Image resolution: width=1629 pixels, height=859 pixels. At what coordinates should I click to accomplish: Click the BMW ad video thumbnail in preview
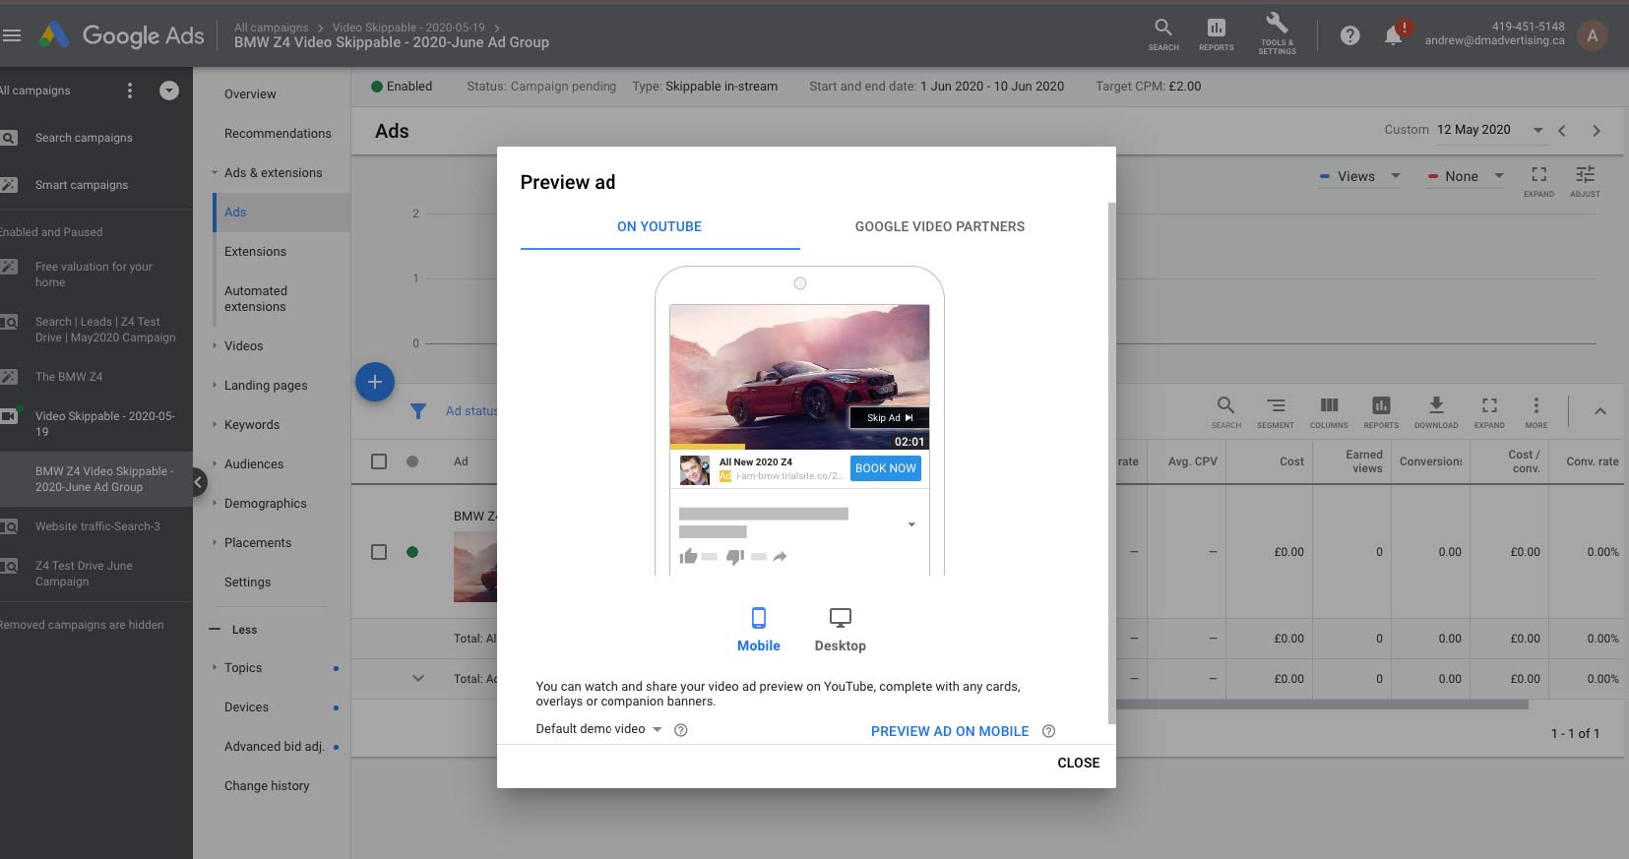click(x=799, y=375)
